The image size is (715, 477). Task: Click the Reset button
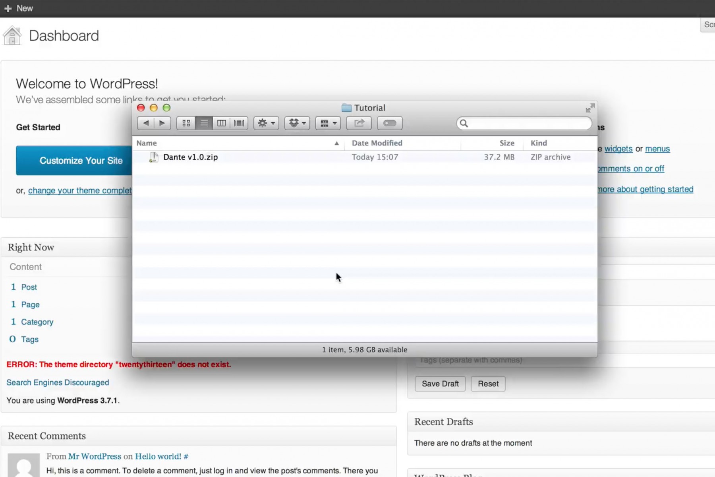(488, 384)
